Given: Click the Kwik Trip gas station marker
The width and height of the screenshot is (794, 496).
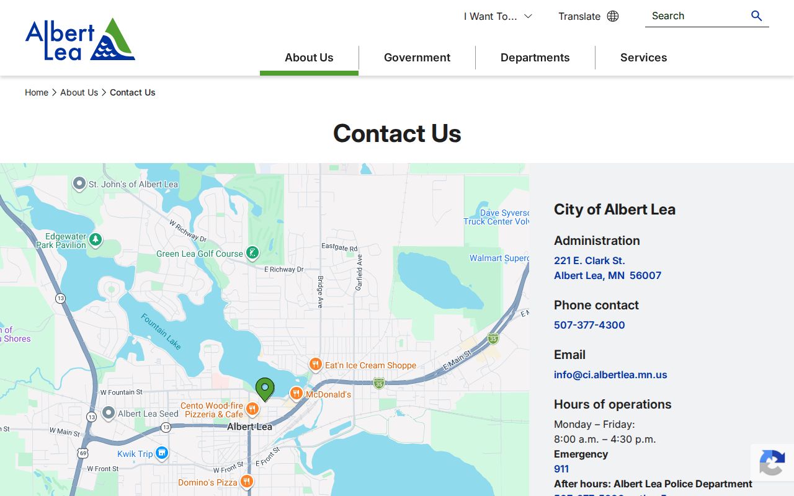Looking at the screenshot, I should coord(161,453).
